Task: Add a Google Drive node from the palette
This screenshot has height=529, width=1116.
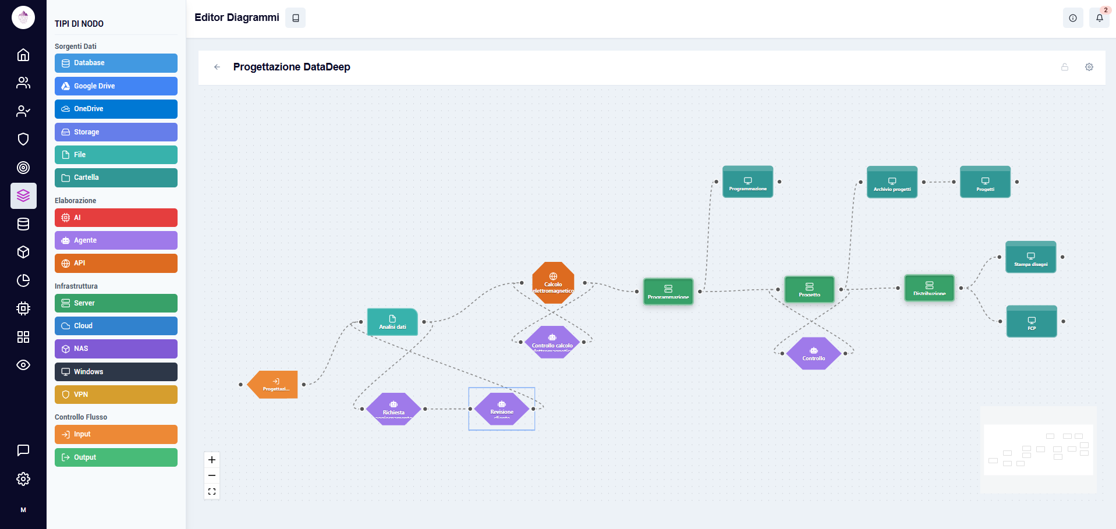Action: pyautogui.click(x=115, y=86)
